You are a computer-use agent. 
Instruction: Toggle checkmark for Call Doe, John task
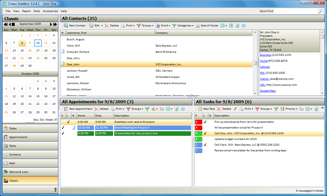(x=205, y=133)
